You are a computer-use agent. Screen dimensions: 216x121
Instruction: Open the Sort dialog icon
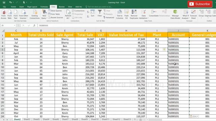[x=92, y=13]
